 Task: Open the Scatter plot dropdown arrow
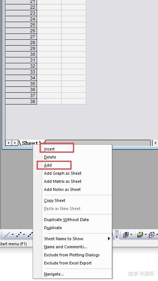click(x=24, y=235)
